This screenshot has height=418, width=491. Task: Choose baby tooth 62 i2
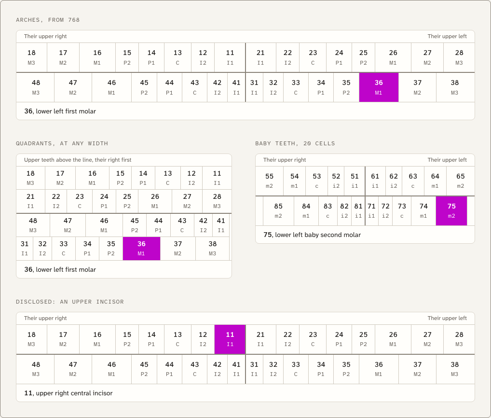coord(394,181)
